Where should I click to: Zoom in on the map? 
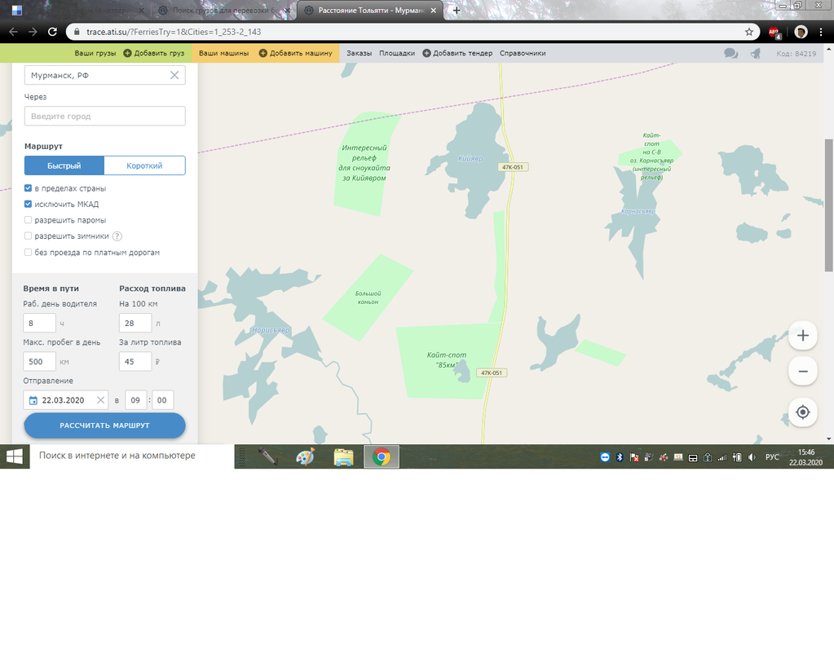pyautogui.click(x=803, y=336)
